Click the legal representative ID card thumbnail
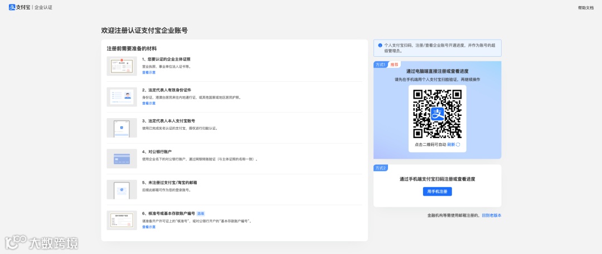602x254 pixels. [122, 97]
